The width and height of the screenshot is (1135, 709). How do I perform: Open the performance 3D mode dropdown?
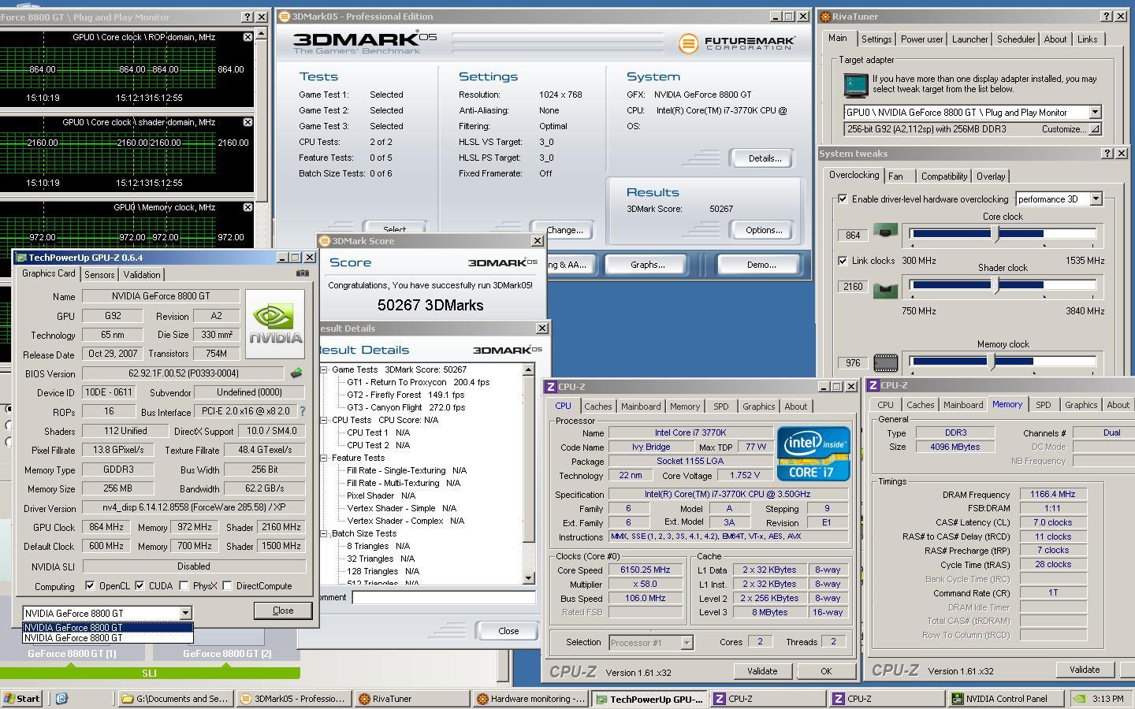coord(1096,199)
